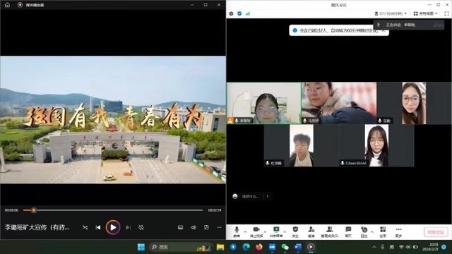Skip to the previous track
The width and height of the screenshot is (452, 254).
click(98, 227)
